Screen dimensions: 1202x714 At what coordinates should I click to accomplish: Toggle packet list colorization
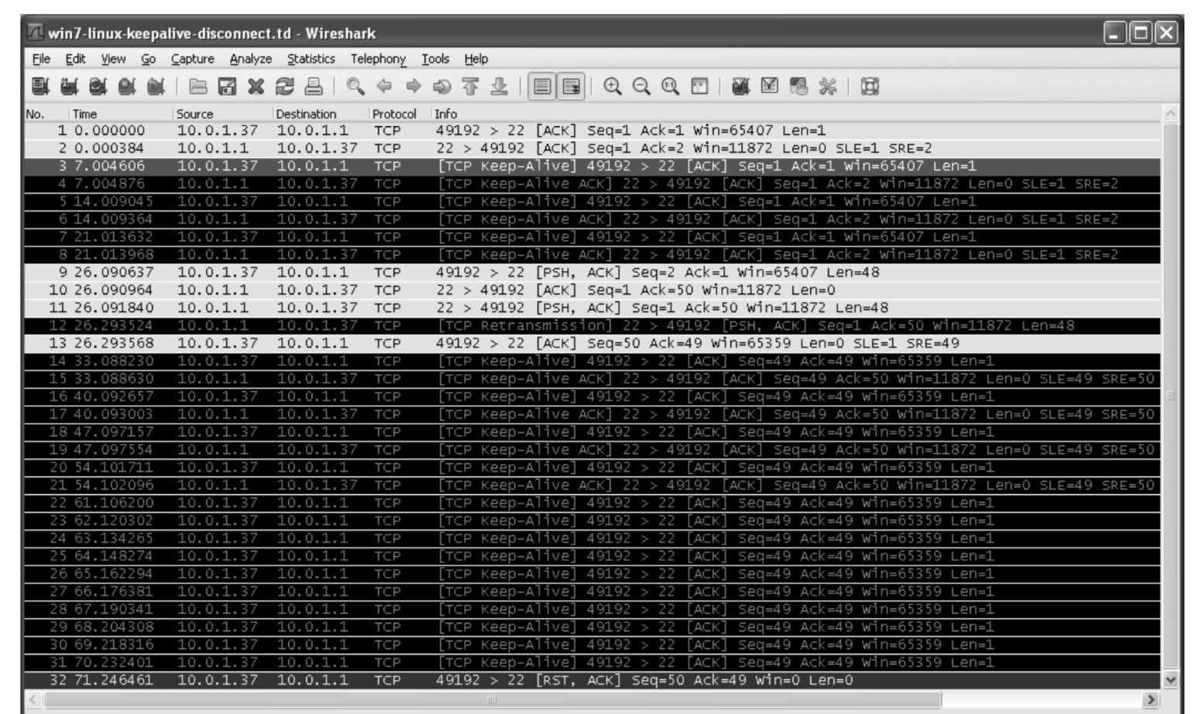[x=542, y=87]
